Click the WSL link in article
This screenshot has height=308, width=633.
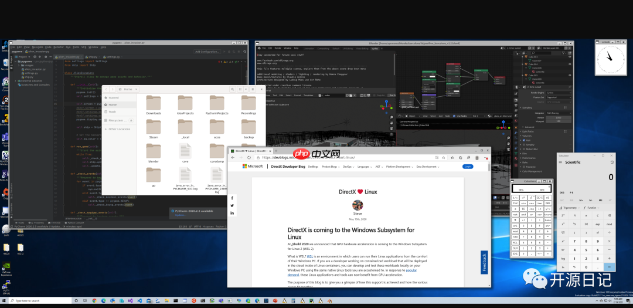tap(309, 256)
